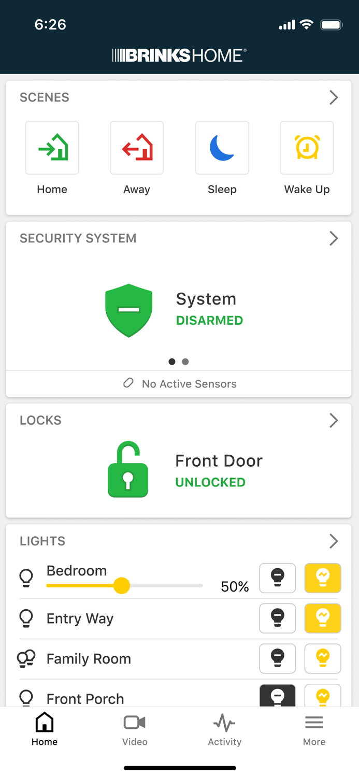Tap the No Active Sensors link
Image resolution: width=359 pixels, height=777 pixels.
(179, 384)
